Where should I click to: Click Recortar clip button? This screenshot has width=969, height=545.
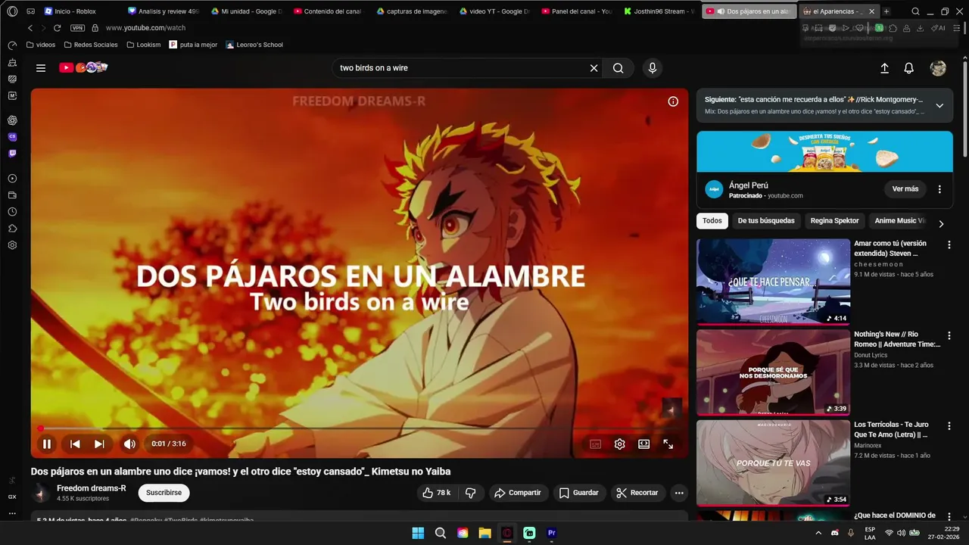pos(637,493)
